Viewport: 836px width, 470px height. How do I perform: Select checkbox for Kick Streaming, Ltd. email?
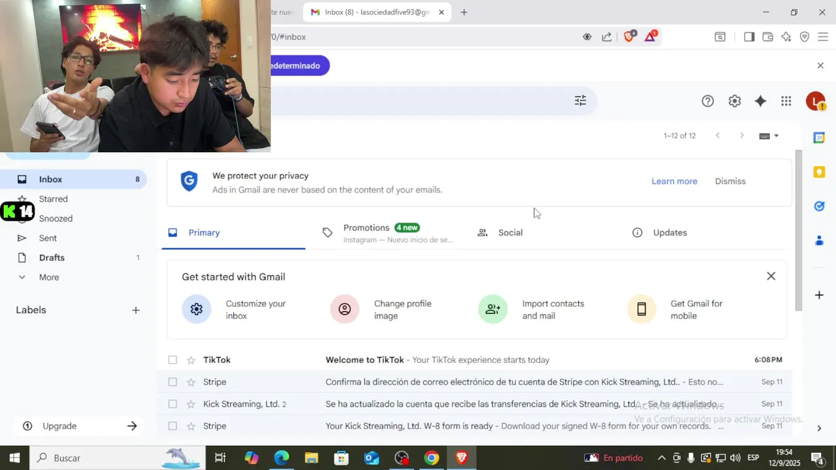172,404
